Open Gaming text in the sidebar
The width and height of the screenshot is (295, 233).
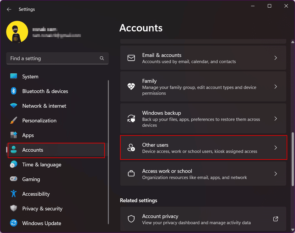tap(31, 179)
